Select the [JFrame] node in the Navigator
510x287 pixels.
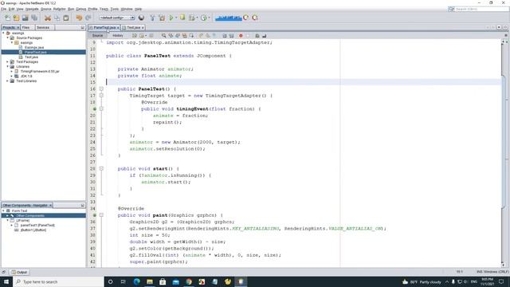tap(23, 220)
